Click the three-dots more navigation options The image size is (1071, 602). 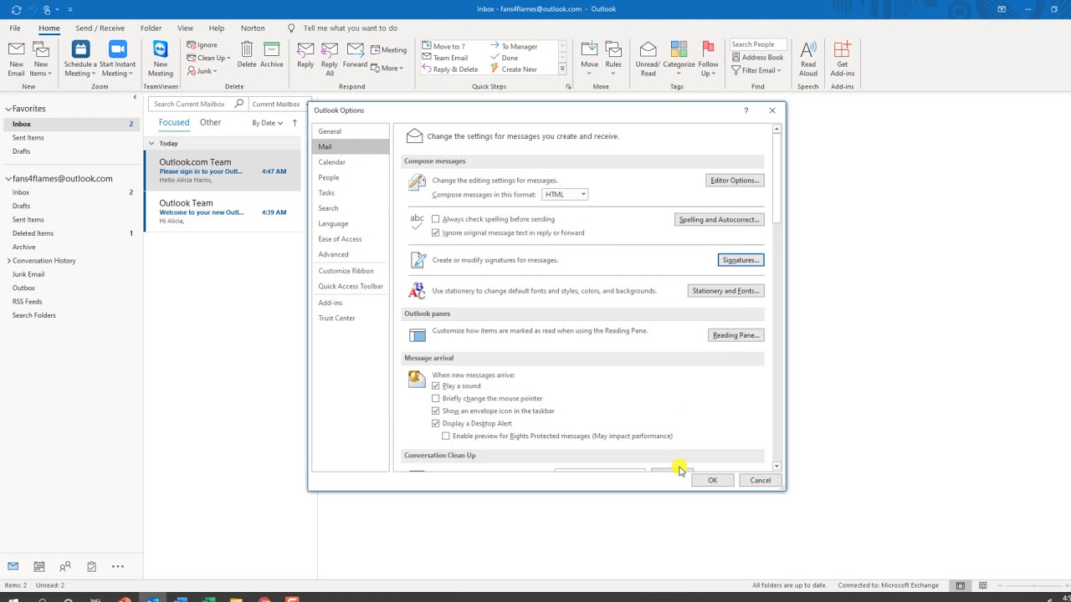pos(118,566)
